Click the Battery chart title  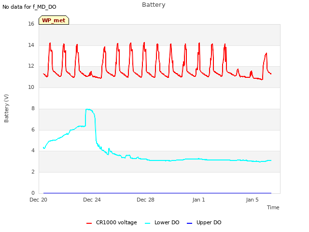coord(154,5)
